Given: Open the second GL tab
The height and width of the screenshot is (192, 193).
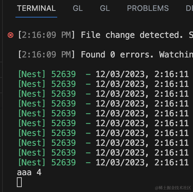Looking at the screenshot, I should [105, 8].
